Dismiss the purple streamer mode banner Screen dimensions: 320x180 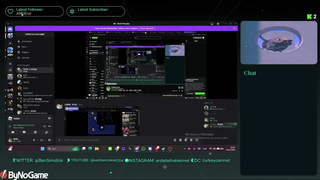click(234, 28)
